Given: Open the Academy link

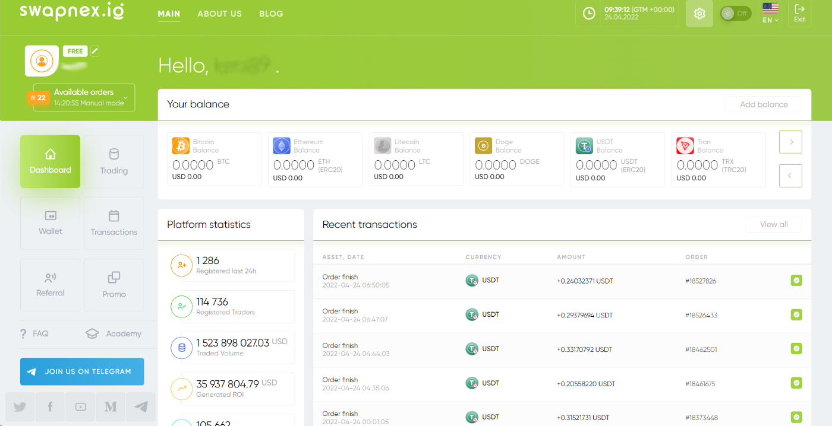Looking at the screenshot, I should [x=114, y=333].
